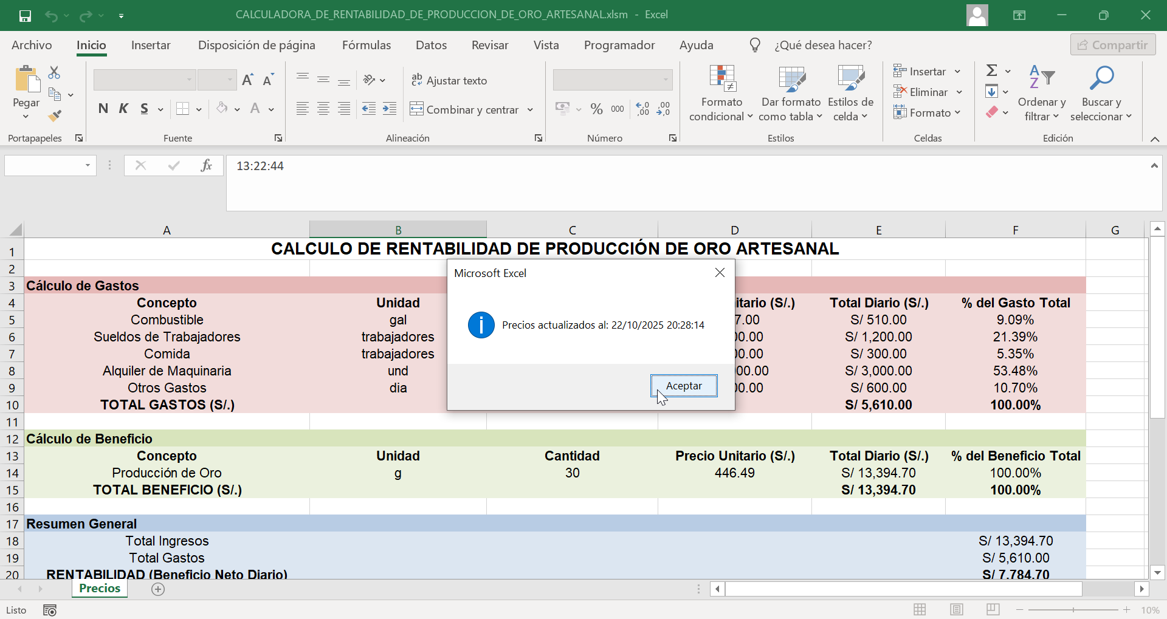Toggle bold formatting

point(103,108)
